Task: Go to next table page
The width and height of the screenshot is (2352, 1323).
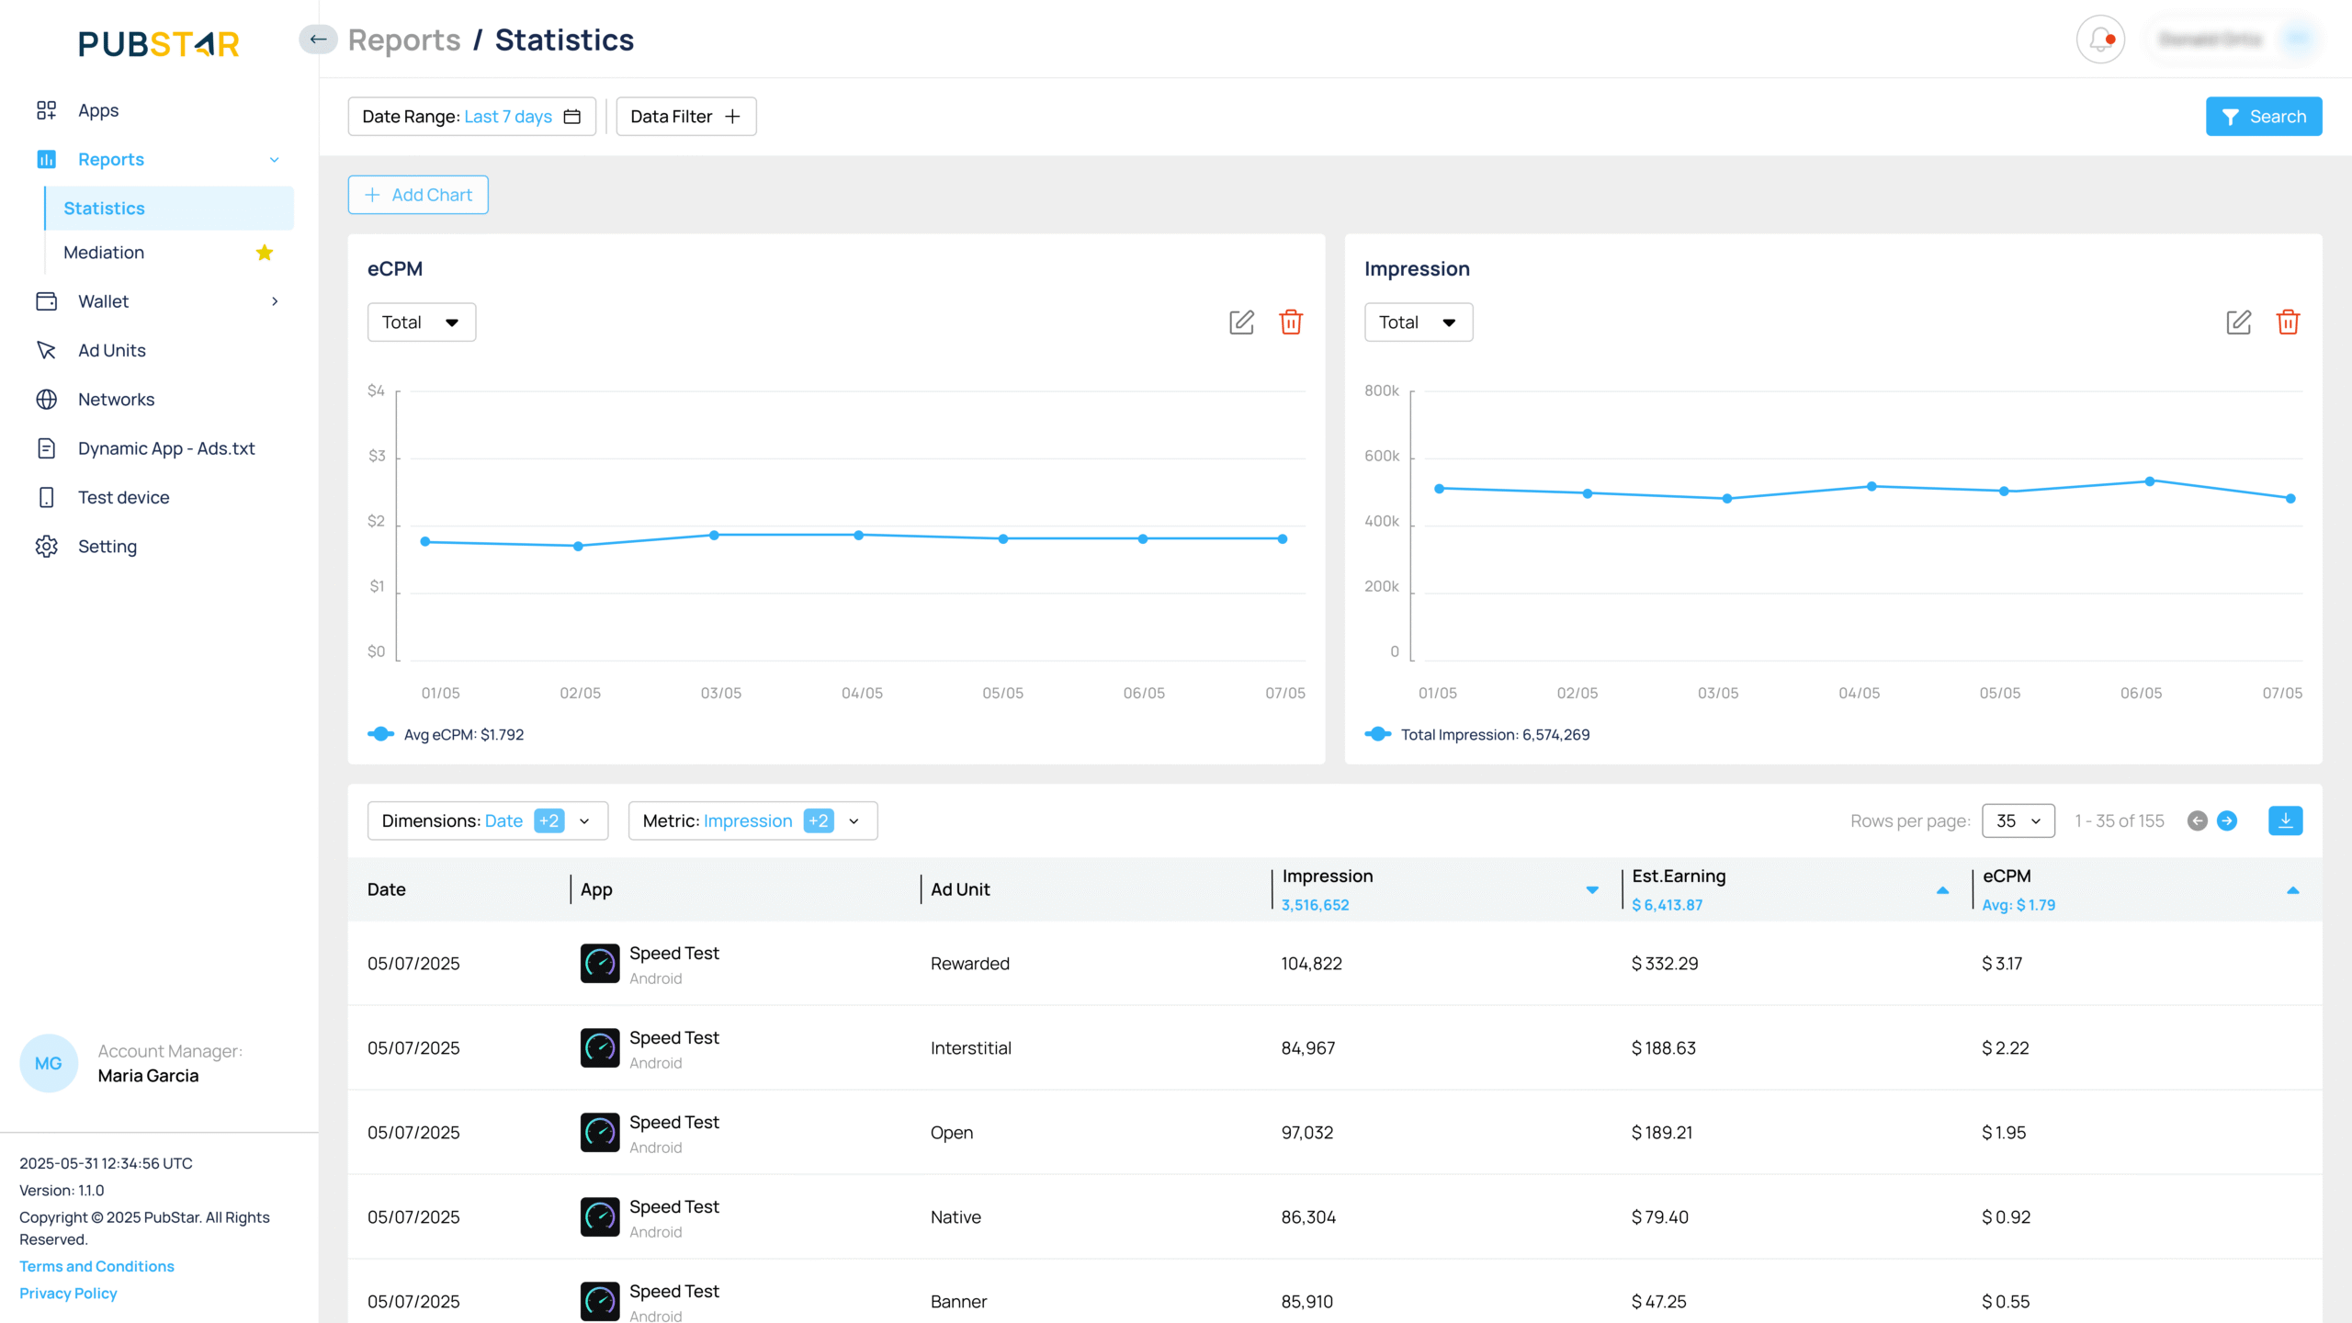Action: tap(2227, 820)
